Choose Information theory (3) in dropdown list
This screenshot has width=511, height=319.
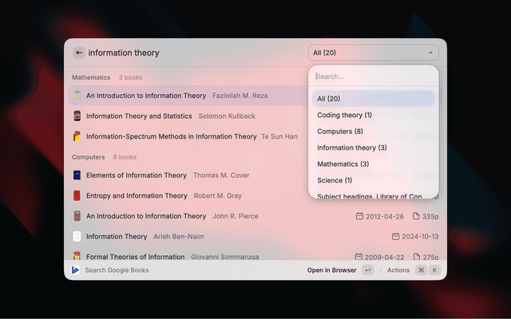(352, 148)
